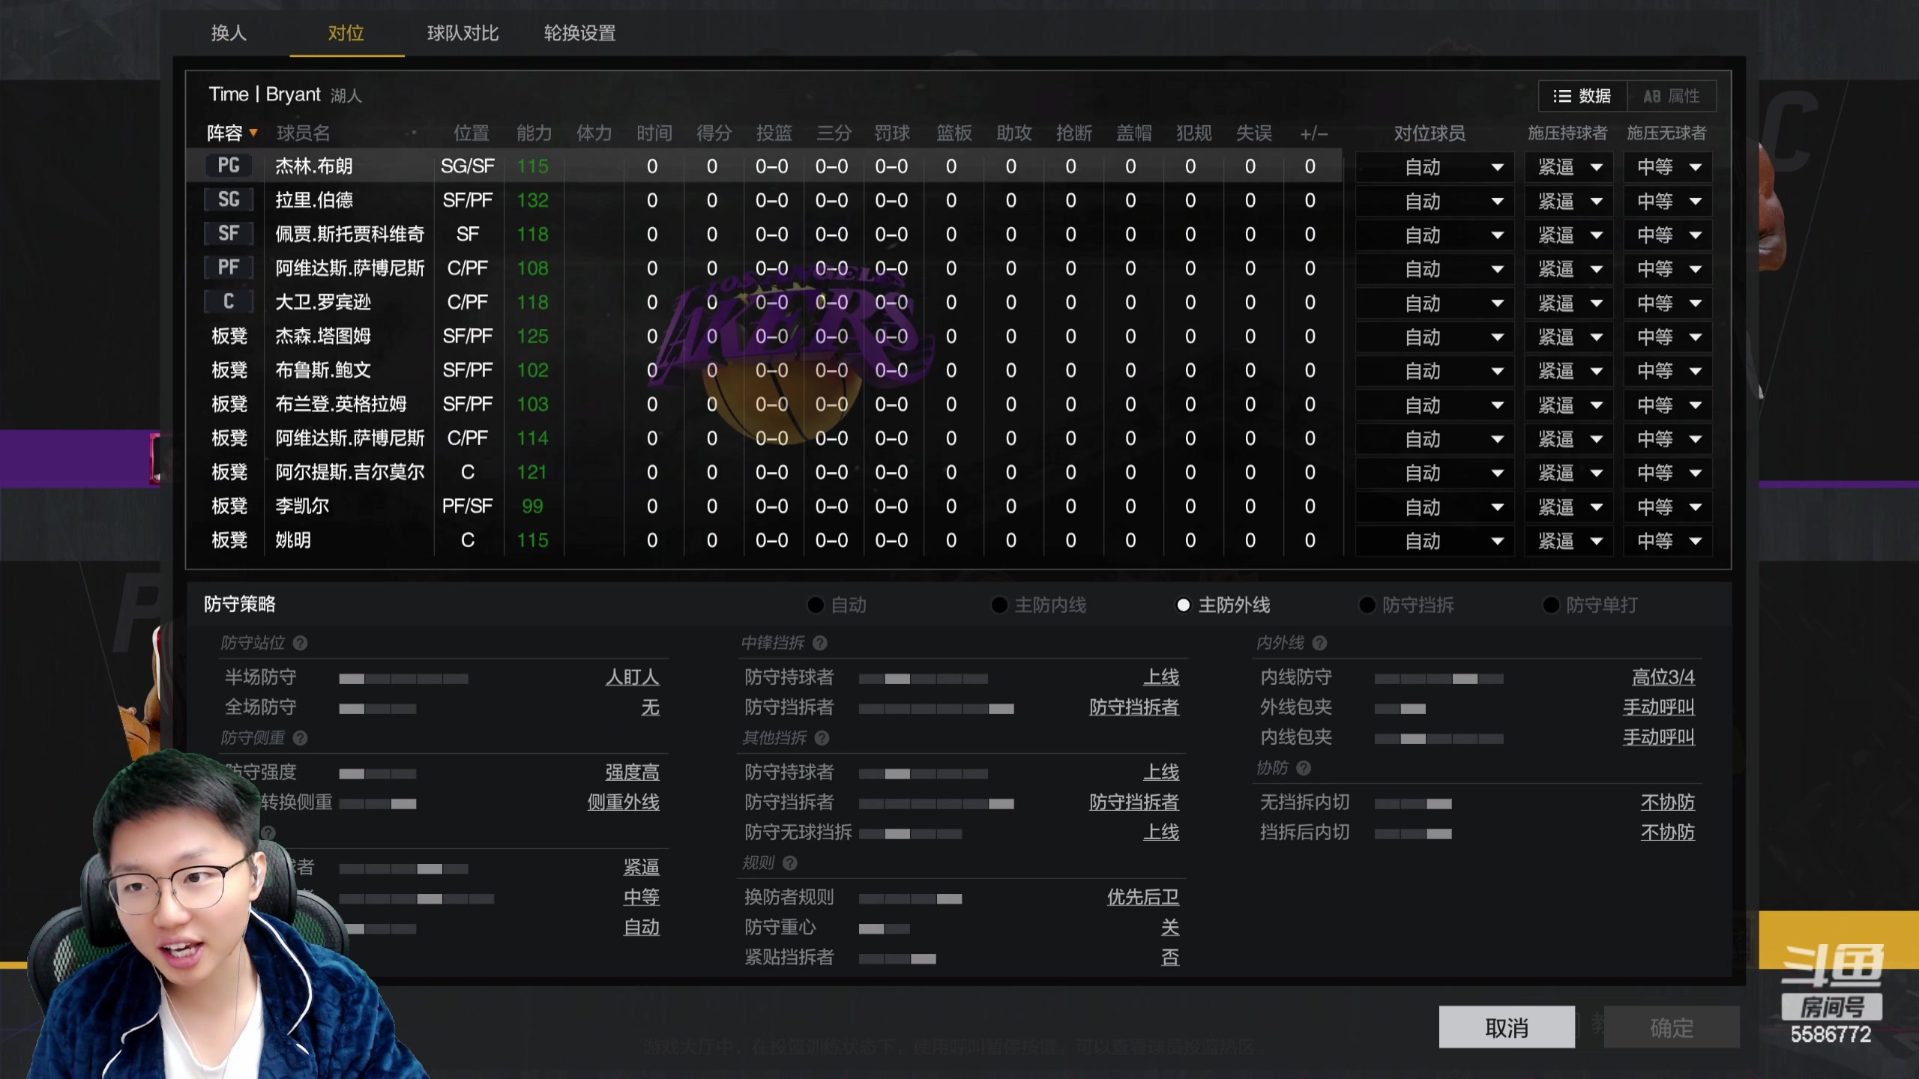This screenshot has width=1919, height=1079.
Task: Open the 内外线 help icon
Action: click(x=1319, y=643)
